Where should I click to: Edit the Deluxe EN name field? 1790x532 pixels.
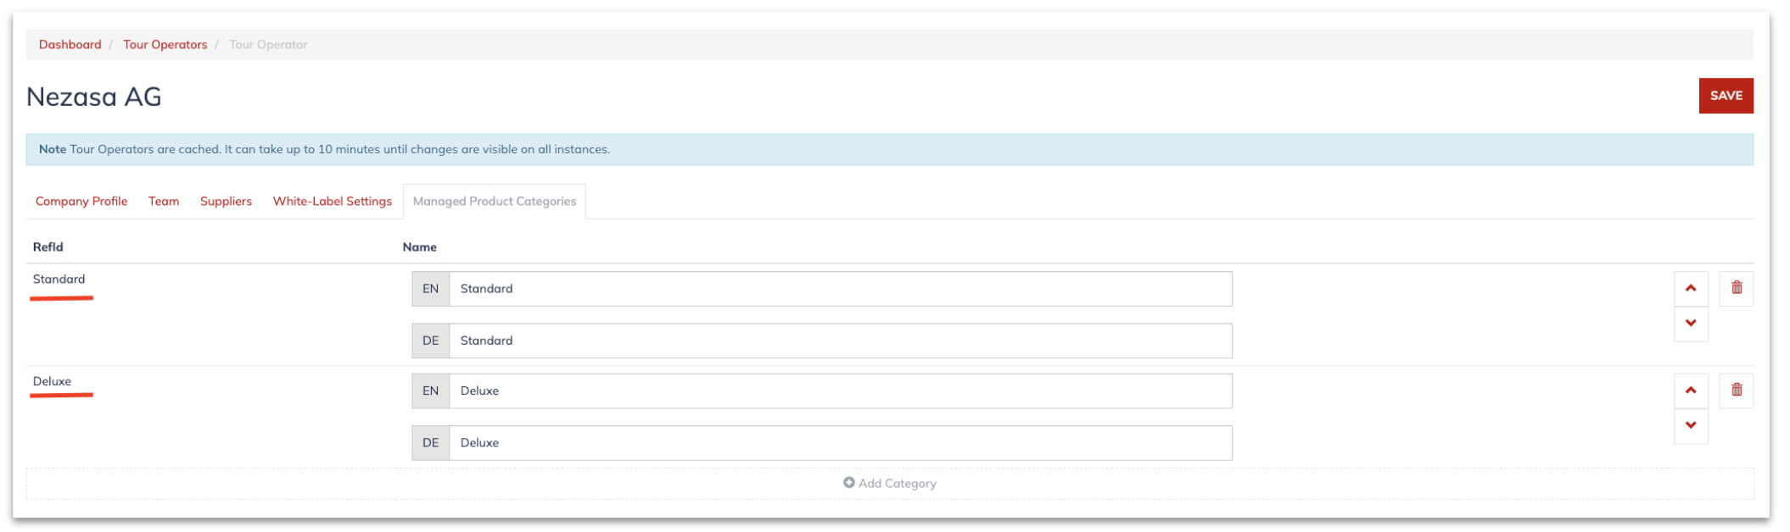tap(840, 391)
